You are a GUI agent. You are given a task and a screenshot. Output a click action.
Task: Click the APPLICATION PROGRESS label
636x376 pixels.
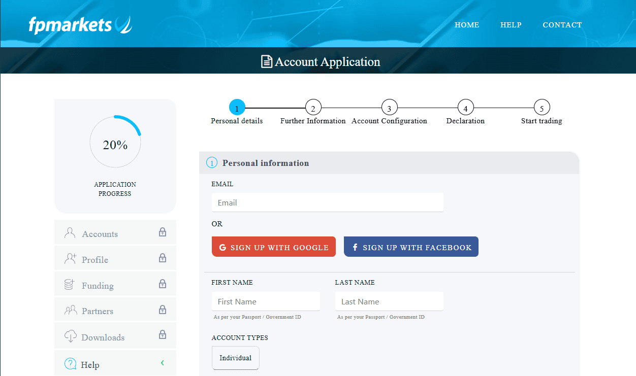[115, 189]
